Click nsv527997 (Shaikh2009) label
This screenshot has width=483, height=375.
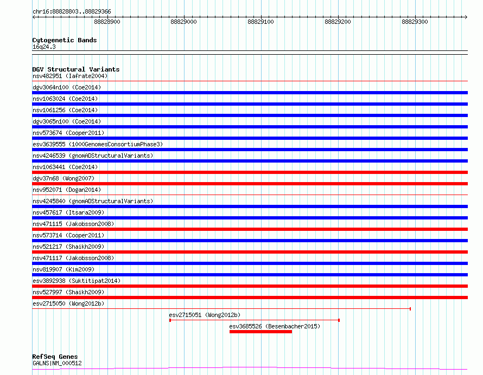[68, 292]
